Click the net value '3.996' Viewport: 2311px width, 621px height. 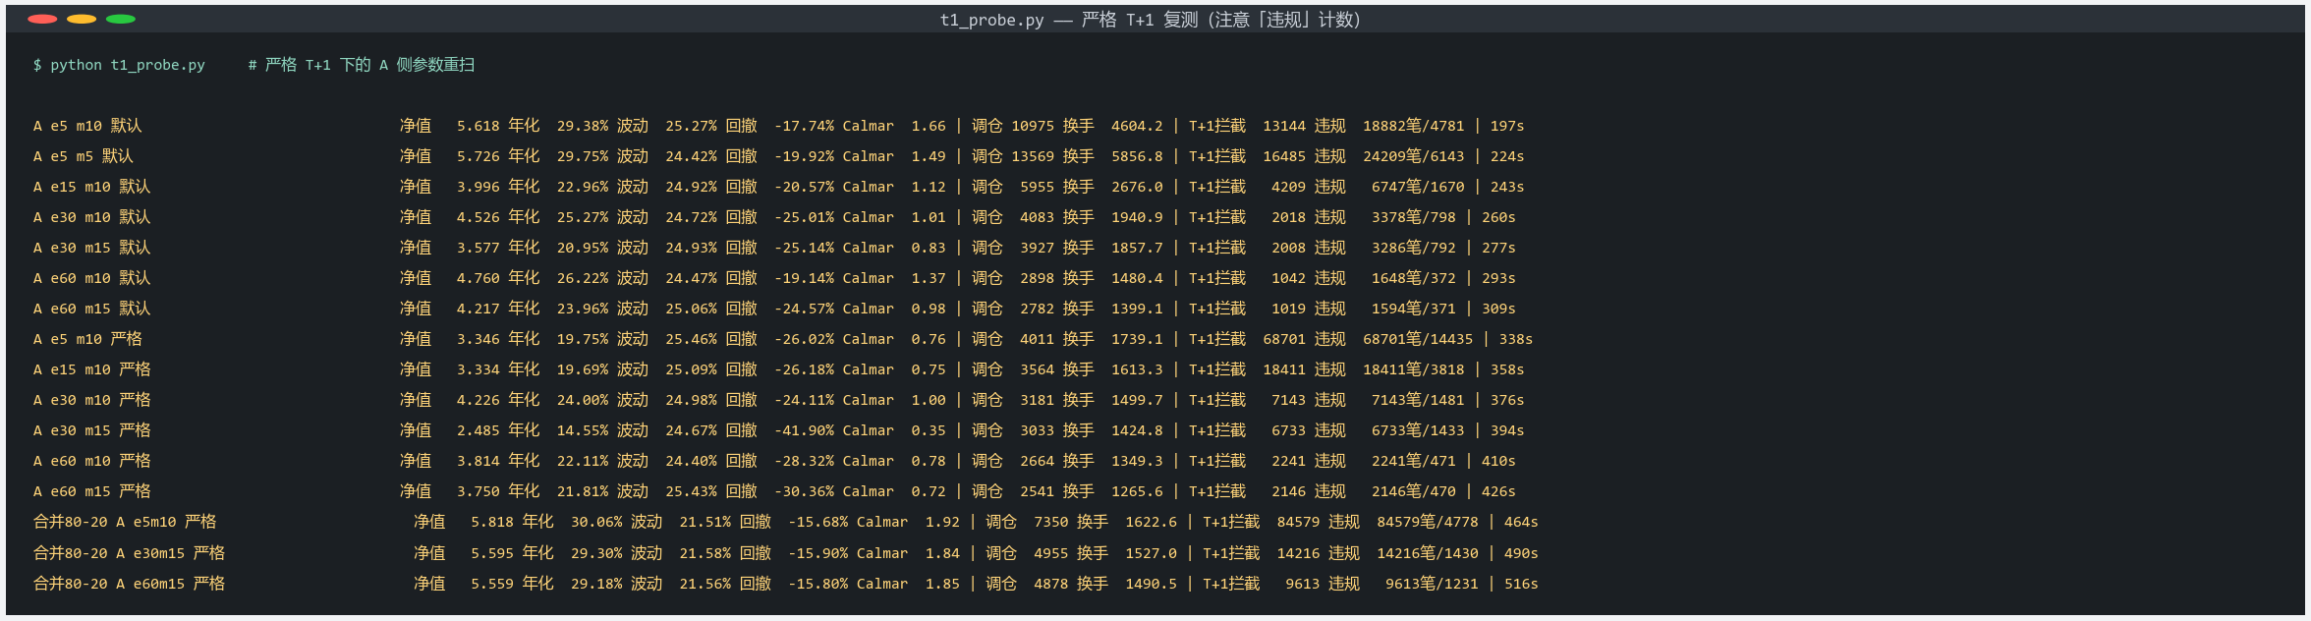(x=479, y=187)
